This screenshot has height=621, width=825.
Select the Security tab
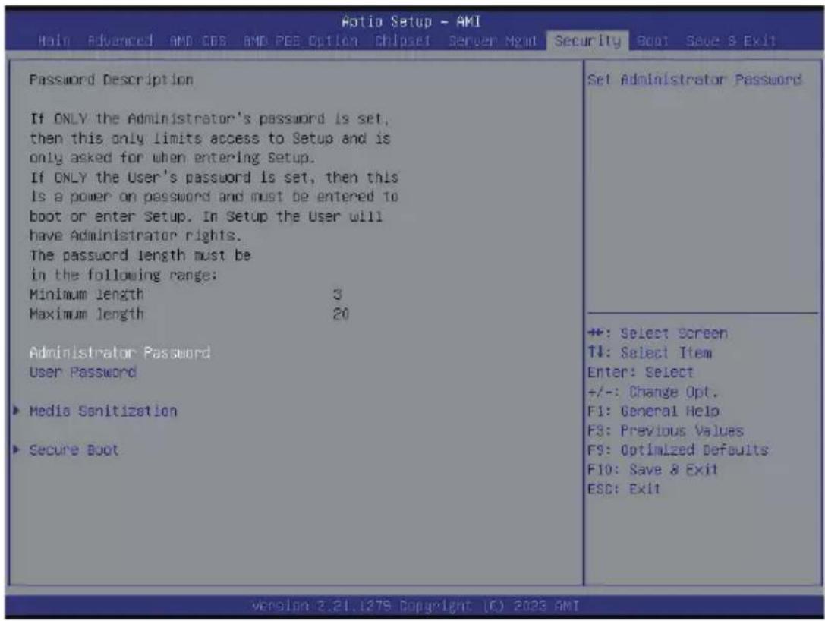pyautogui.click(x=587, y=40)
